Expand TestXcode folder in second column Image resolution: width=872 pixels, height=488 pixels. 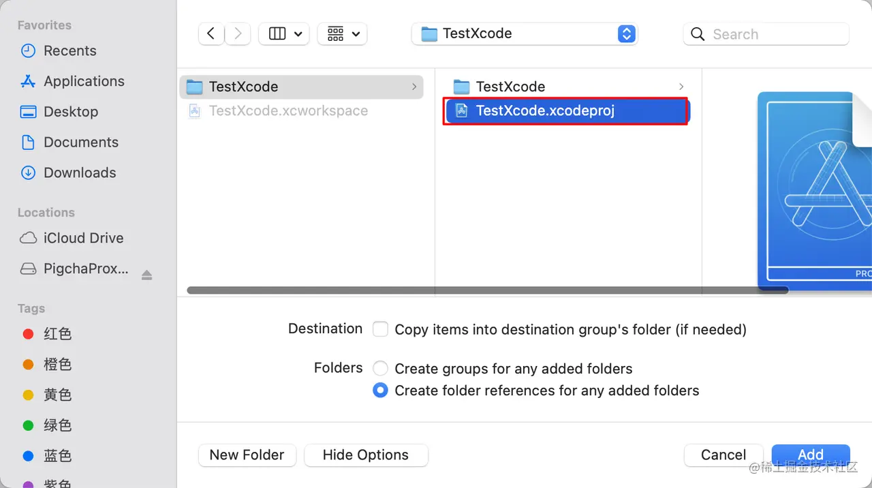pos(681,87)
